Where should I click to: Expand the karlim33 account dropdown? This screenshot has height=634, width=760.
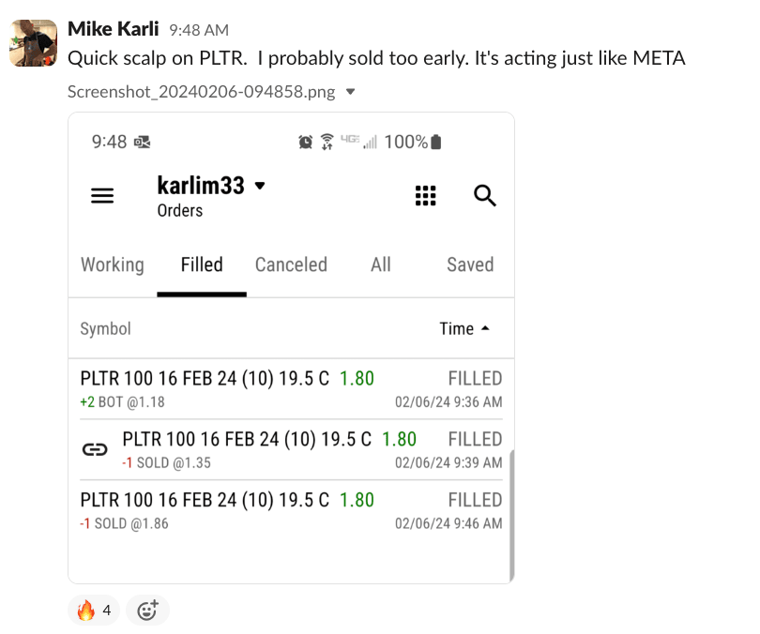260,186
